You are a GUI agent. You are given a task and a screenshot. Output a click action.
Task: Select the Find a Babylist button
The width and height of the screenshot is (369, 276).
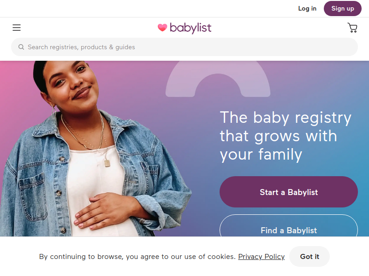point(289,226)
